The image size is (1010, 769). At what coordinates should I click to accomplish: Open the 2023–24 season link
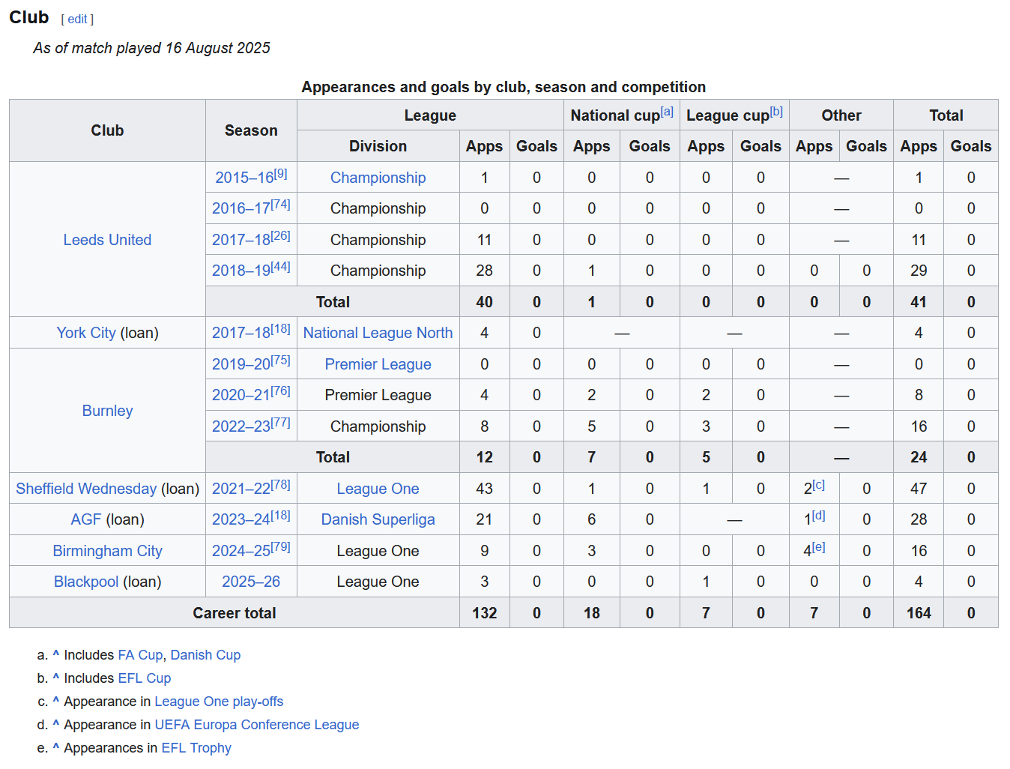click(241, 519)
